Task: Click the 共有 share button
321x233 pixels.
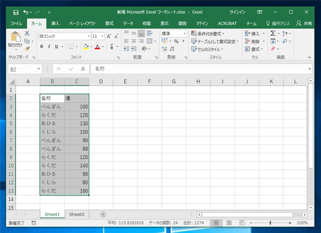Action: tap(304, 24)
